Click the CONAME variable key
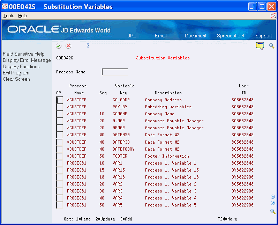Viewport: 278px width, 225px height. [x=120, y=114]
